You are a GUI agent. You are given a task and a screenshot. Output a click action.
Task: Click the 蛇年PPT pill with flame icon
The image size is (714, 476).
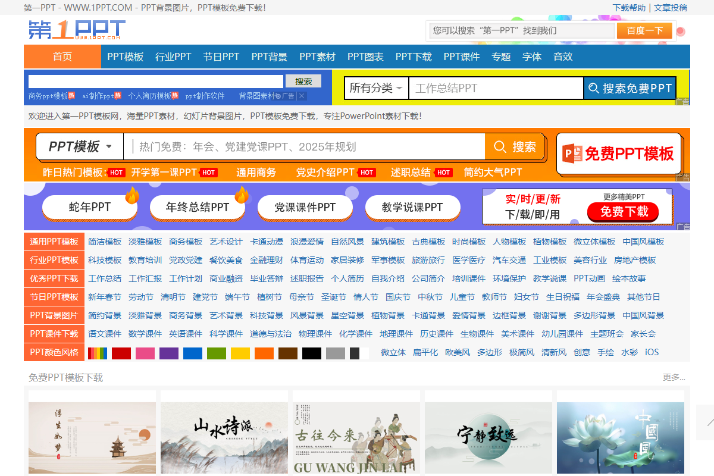90,207
